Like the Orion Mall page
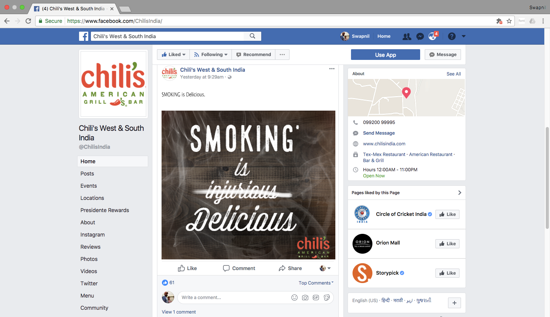Image resolution: width=550 pixels, height=317 pixels. (x=447, y=244)
